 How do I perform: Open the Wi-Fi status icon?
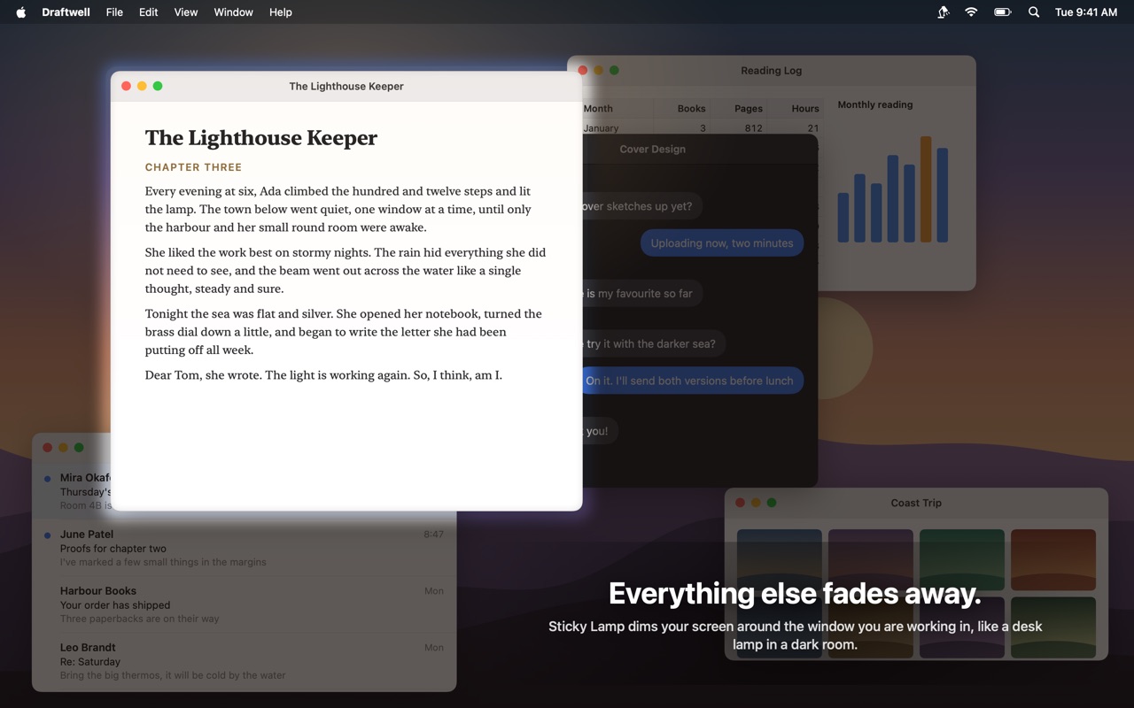click(x=971, y=12)
